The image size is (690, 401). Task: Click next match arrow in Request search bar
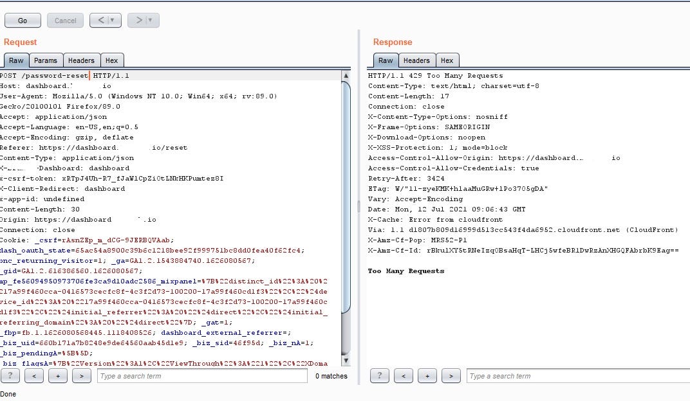[x=82, y=375]
